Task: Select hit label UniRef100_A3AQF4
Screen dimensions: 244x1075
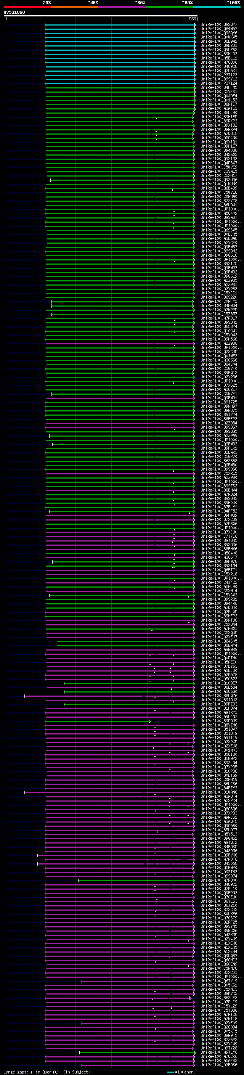Action: pyautogui.click(x=218, y=797)
